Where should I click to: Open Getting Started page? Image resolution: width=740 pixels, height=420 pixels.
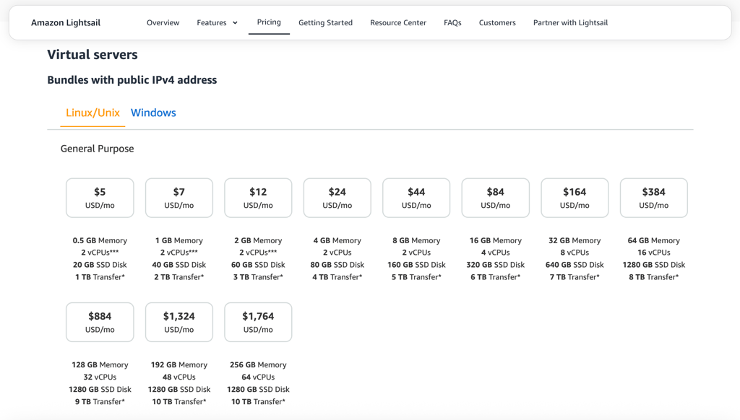(x=326, y=22)
